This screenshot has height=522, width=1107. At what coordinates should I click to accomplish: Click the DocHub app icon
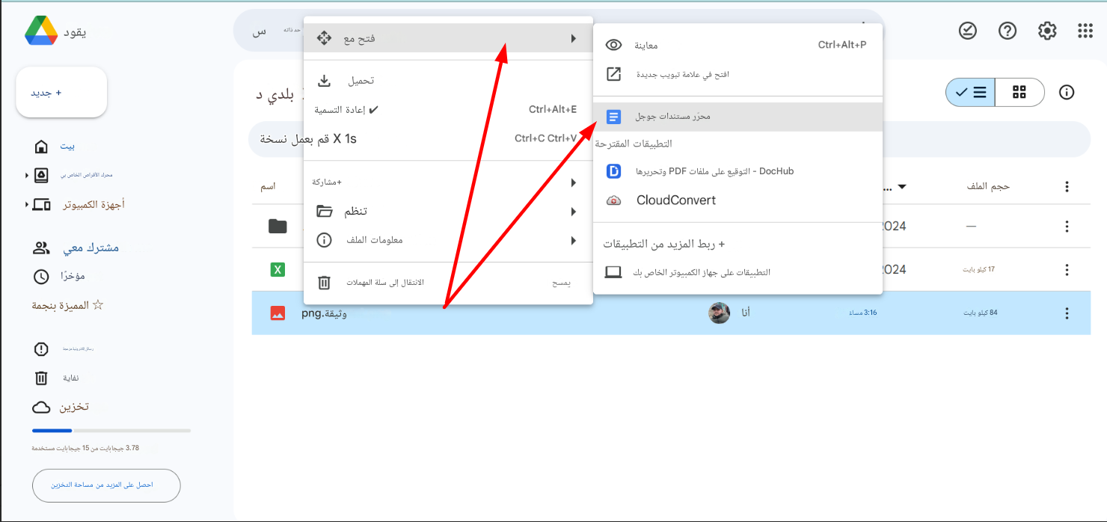tap(613, 171)
